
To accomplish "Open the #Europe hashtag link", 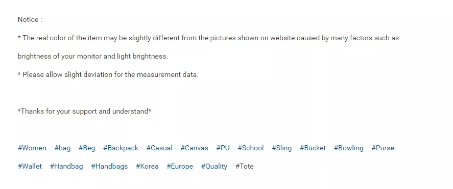I will pos(180,166).
